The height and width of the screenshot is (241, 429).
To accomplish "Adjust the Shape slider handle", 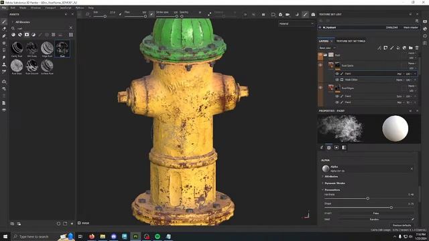I will [391, 208].
